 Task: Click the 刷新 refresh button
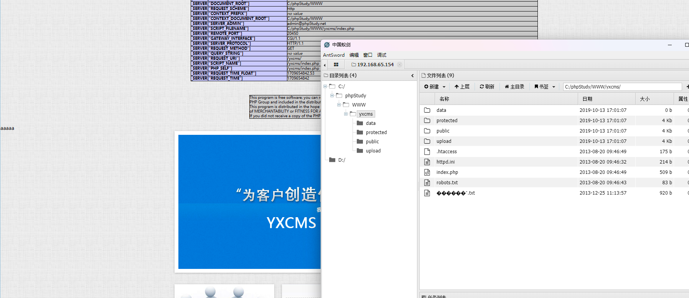coord(487,87)
